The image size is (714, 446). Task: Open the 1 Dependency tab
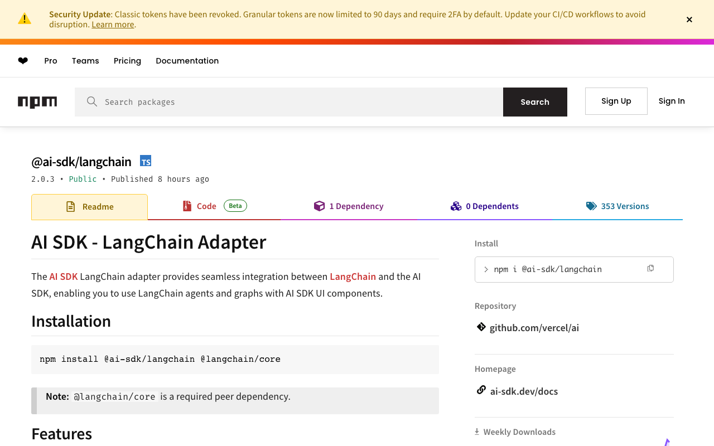coord(349,206)
